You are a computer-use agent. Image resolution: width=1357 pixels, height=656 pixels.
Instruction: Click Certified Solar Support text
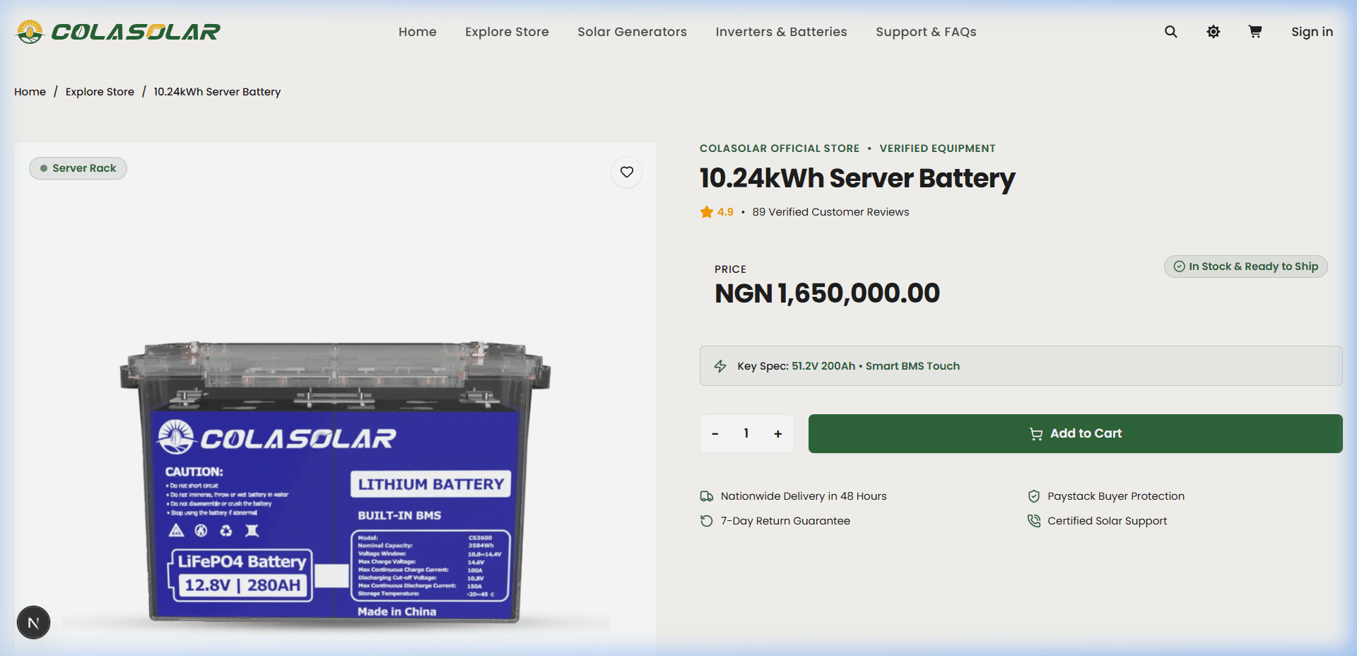point(1108,521)
